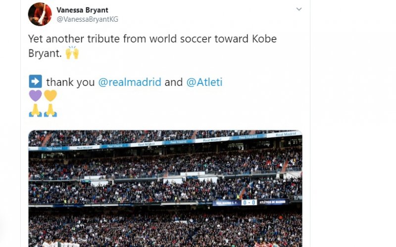Click 'ATLÉTICO DE MADRID' on the scoreboard
396x247 pixels.
click(272, 202)
